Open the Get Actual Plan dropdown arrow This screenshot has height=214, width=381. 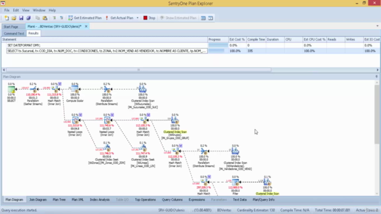(x=138, y=18)
